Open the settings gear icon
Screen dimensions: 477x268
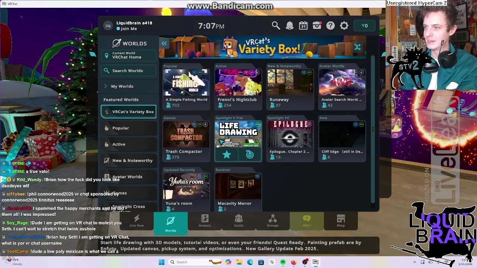click(344, 26)
